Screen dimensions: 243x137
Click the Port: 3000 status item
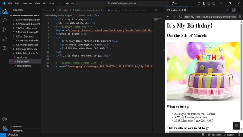[x=214, y=134]
